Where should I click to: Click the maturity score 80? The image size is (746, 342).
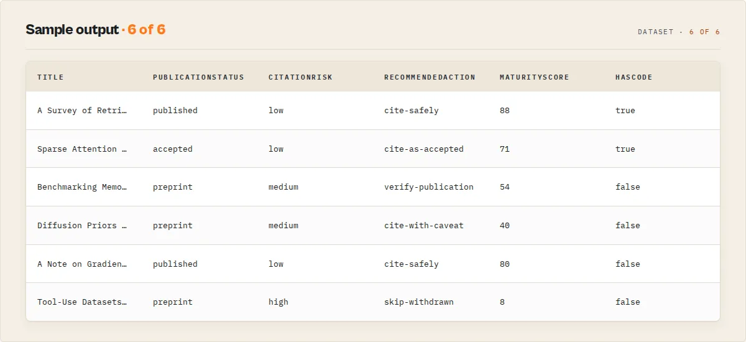(505, 264)
